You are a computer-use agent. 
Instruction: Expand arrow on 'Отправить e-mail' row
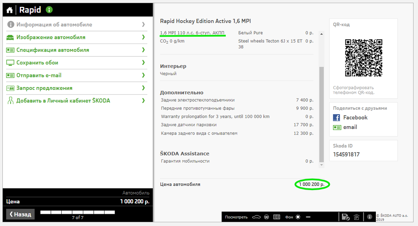(x=143, y=75)
